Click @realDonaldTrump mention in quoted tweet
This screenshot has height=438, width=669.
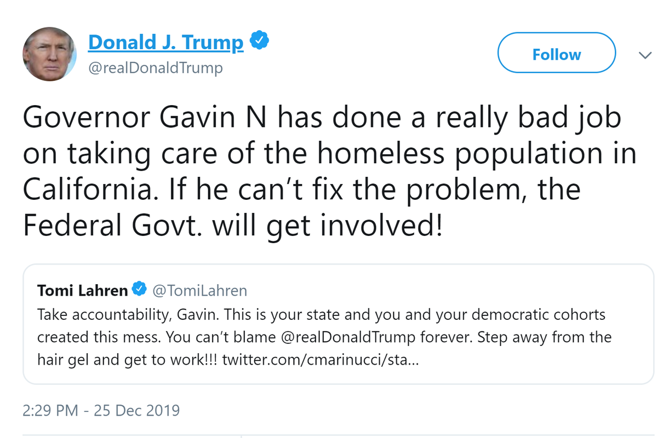[x=348, y=338]
